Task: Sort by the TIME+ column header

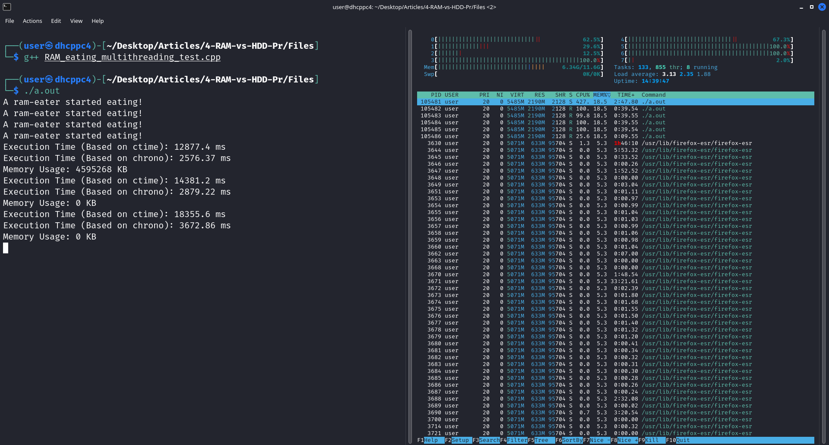Action: (626, 95)
